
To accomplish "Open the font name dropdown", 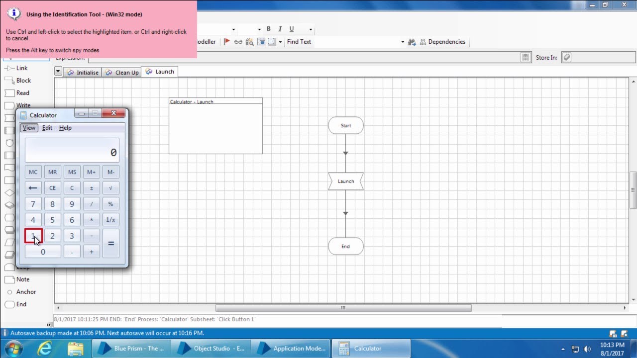I will (234, 29).
